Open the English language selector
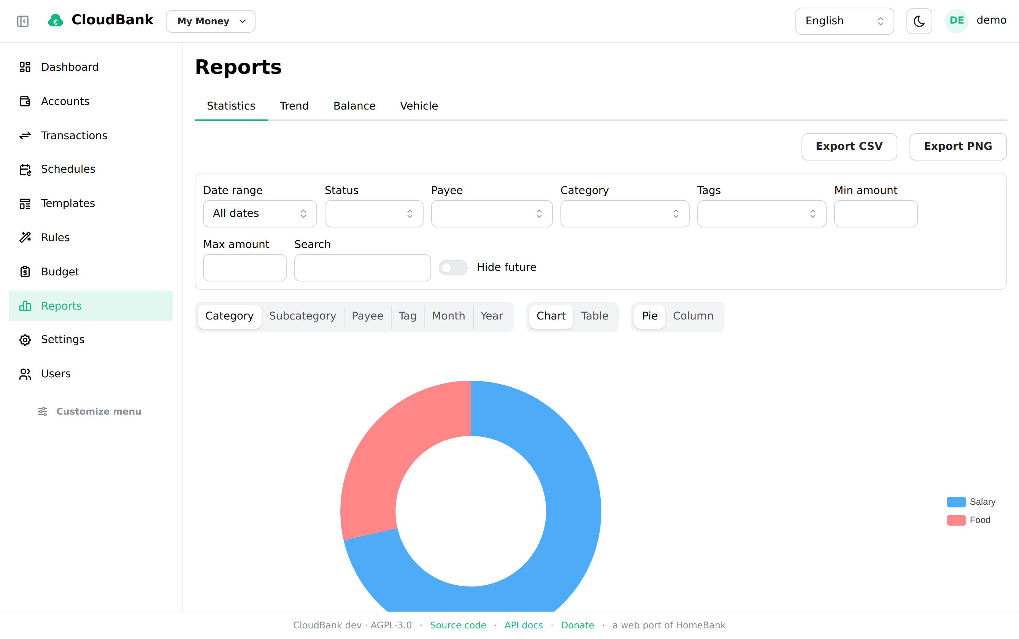The width and height of the screenshot is (1019, 639). tap(844, 21)
